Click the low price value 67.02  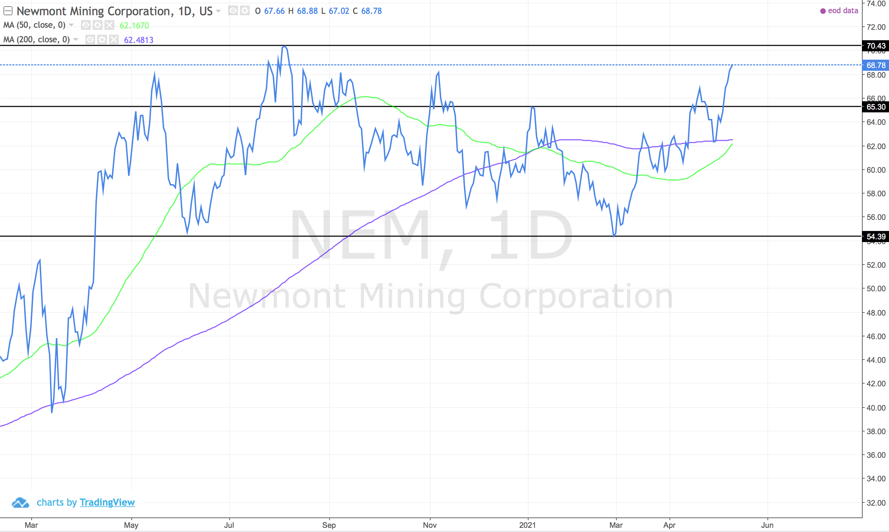point(339,11)
